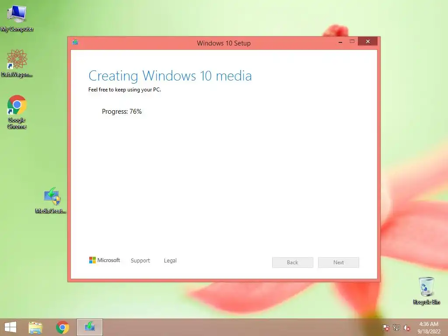Click the Back button
This screenshot has width=448, height=336.
tap(293, 262)
